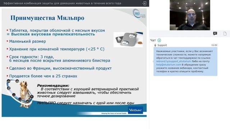Click the Чат panel label
This screenshot has width=230, height=129.
[153, 40]
